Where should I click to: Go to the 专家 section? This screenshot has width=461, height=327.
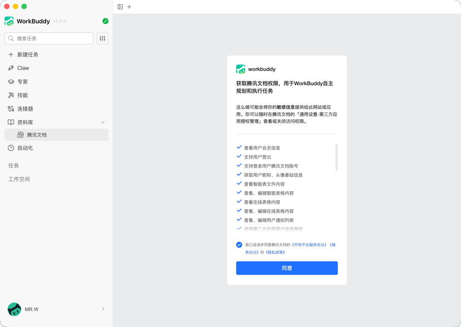[56, 81]
